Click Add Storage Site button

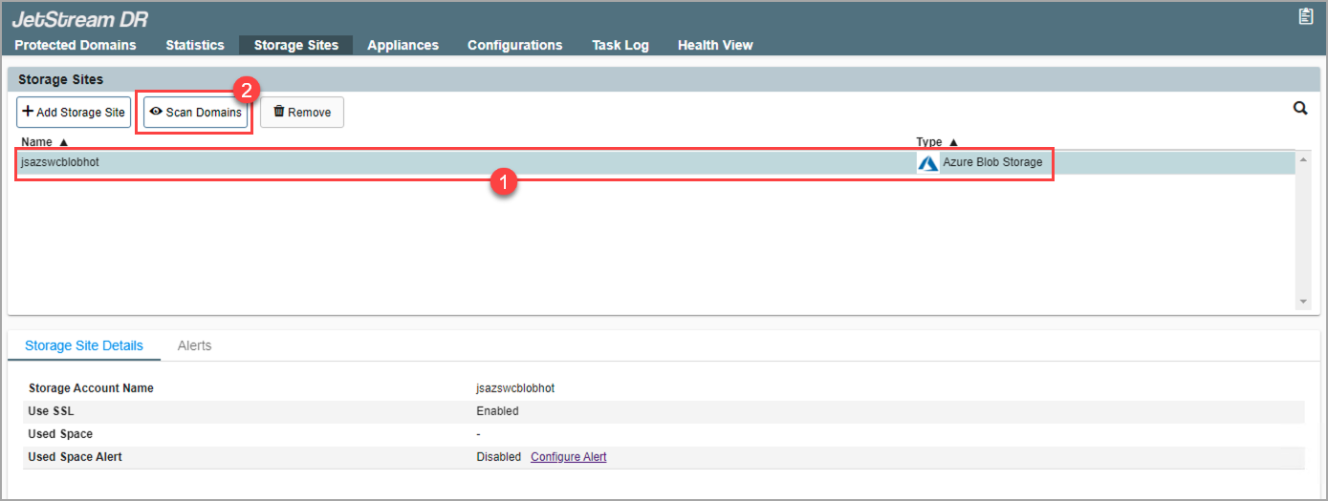pos(74,113)
